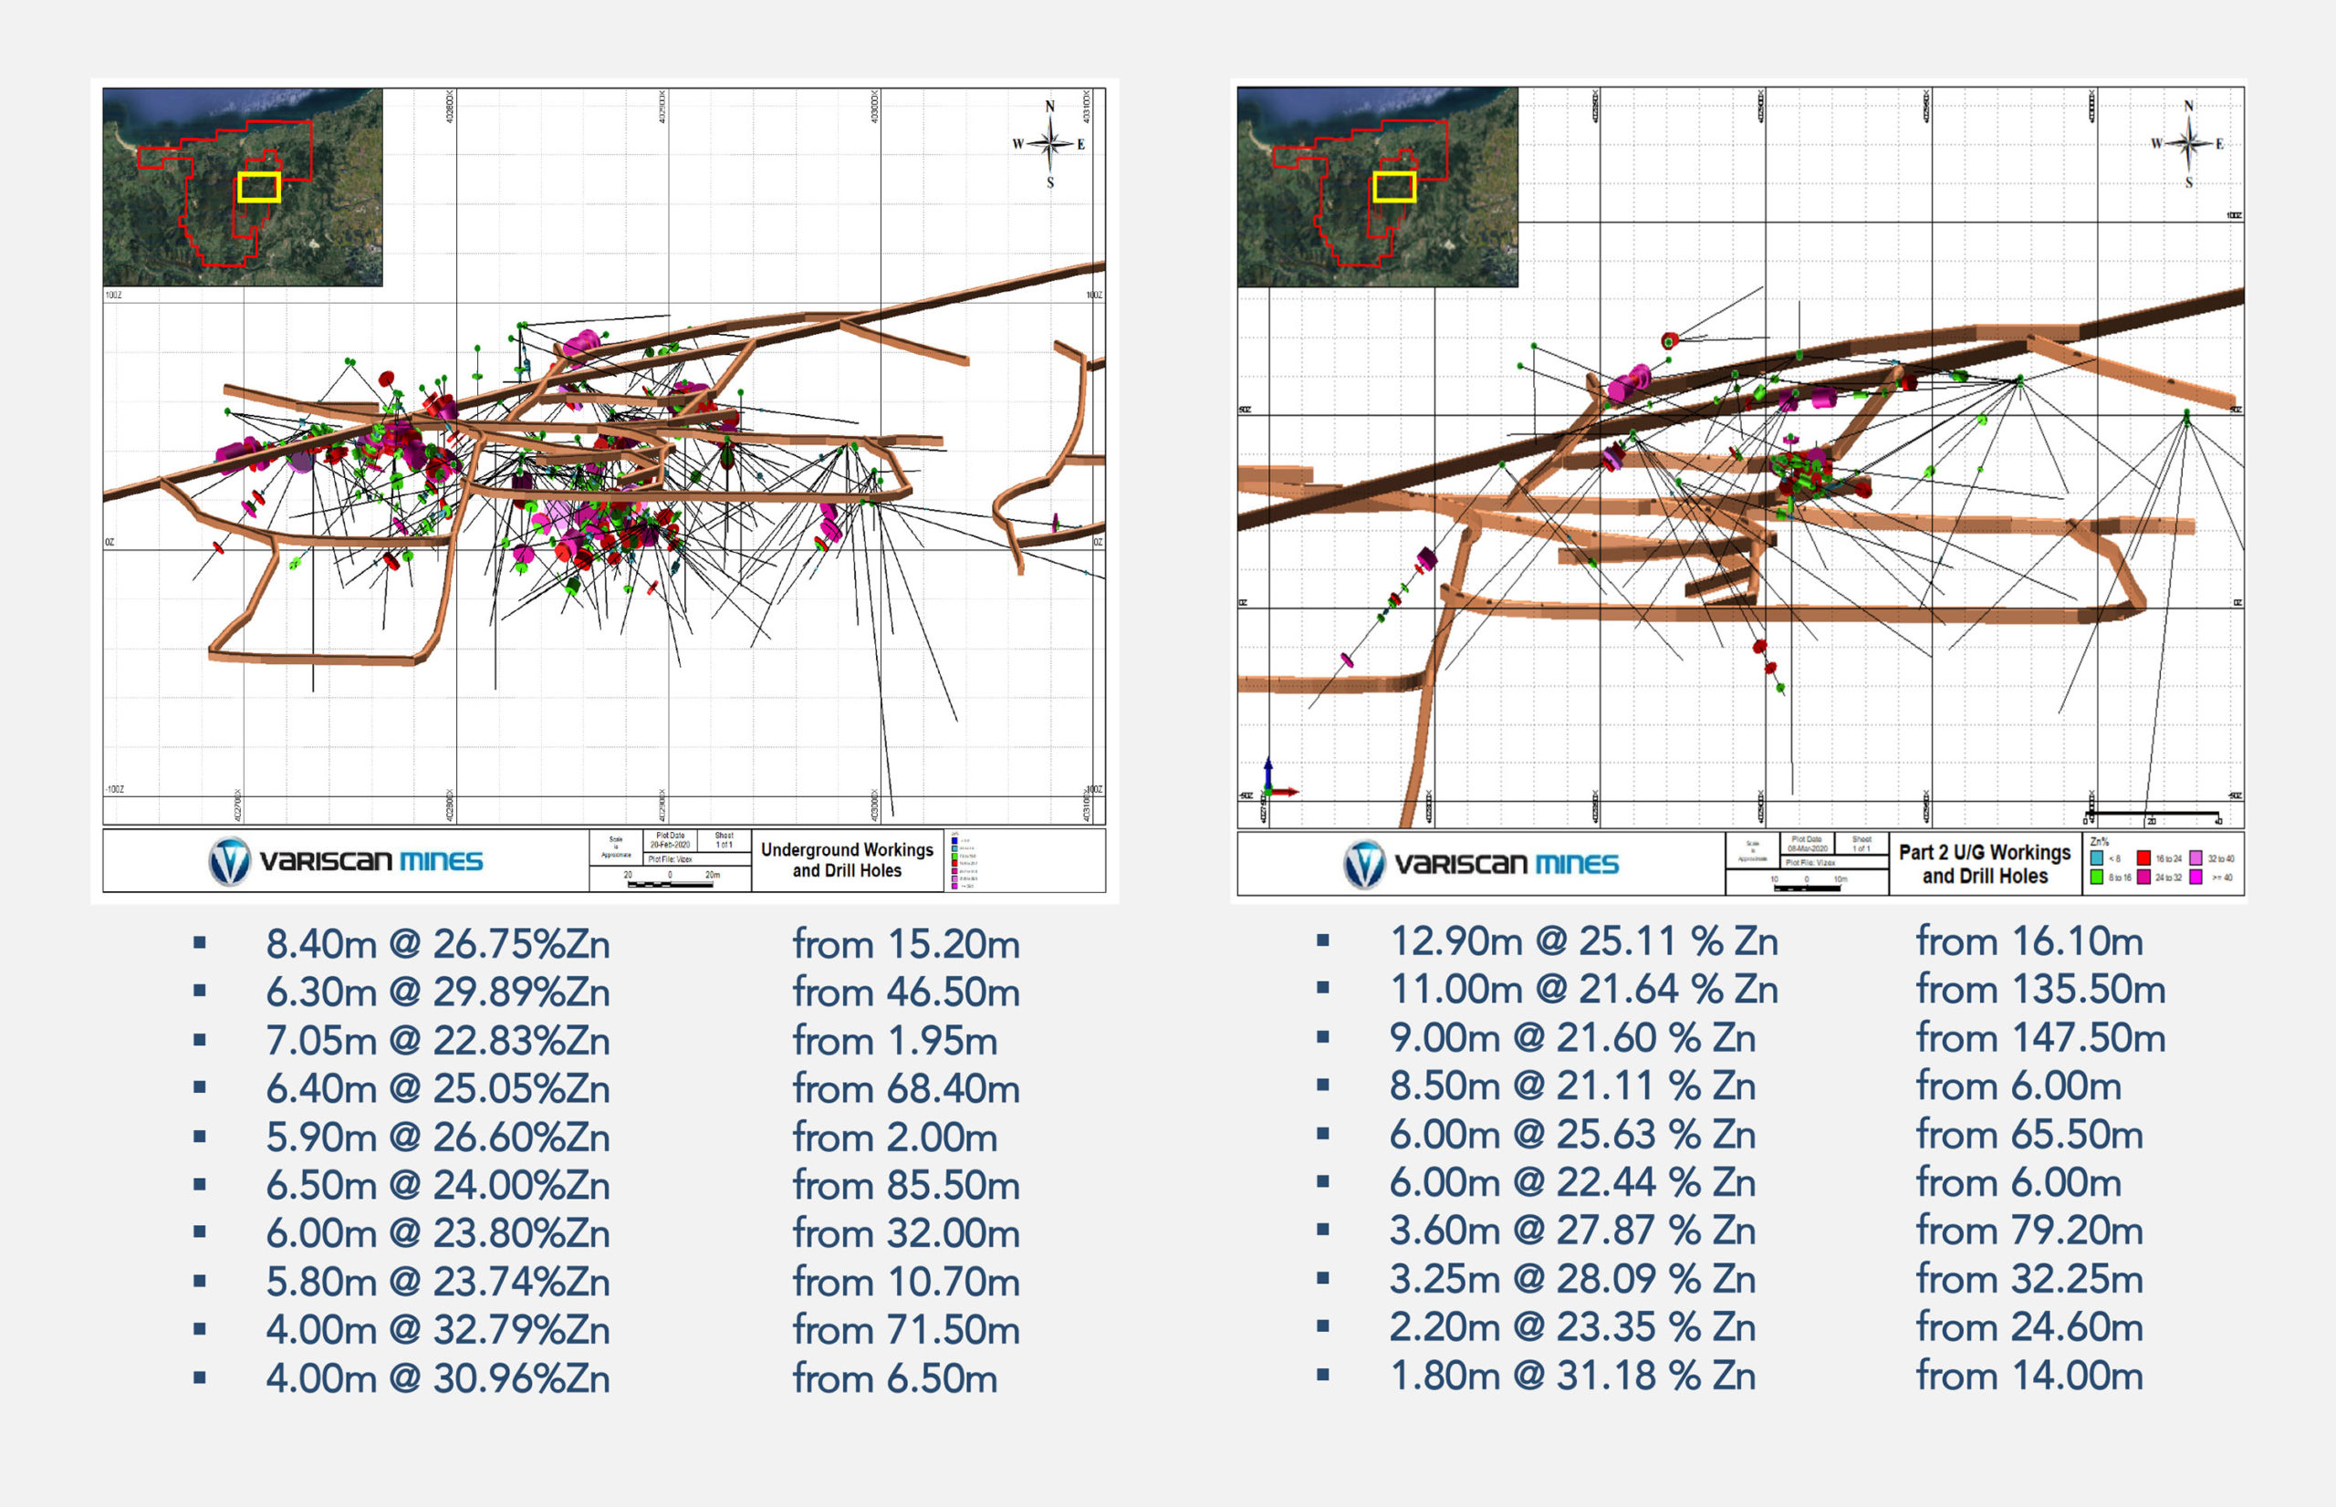Click '9.00m @ 21.60 % Zn'

coord(1572,1038)
